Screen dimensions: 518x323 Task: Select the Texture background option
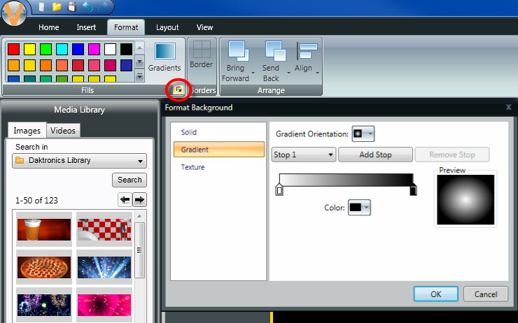tap(194, 167)
